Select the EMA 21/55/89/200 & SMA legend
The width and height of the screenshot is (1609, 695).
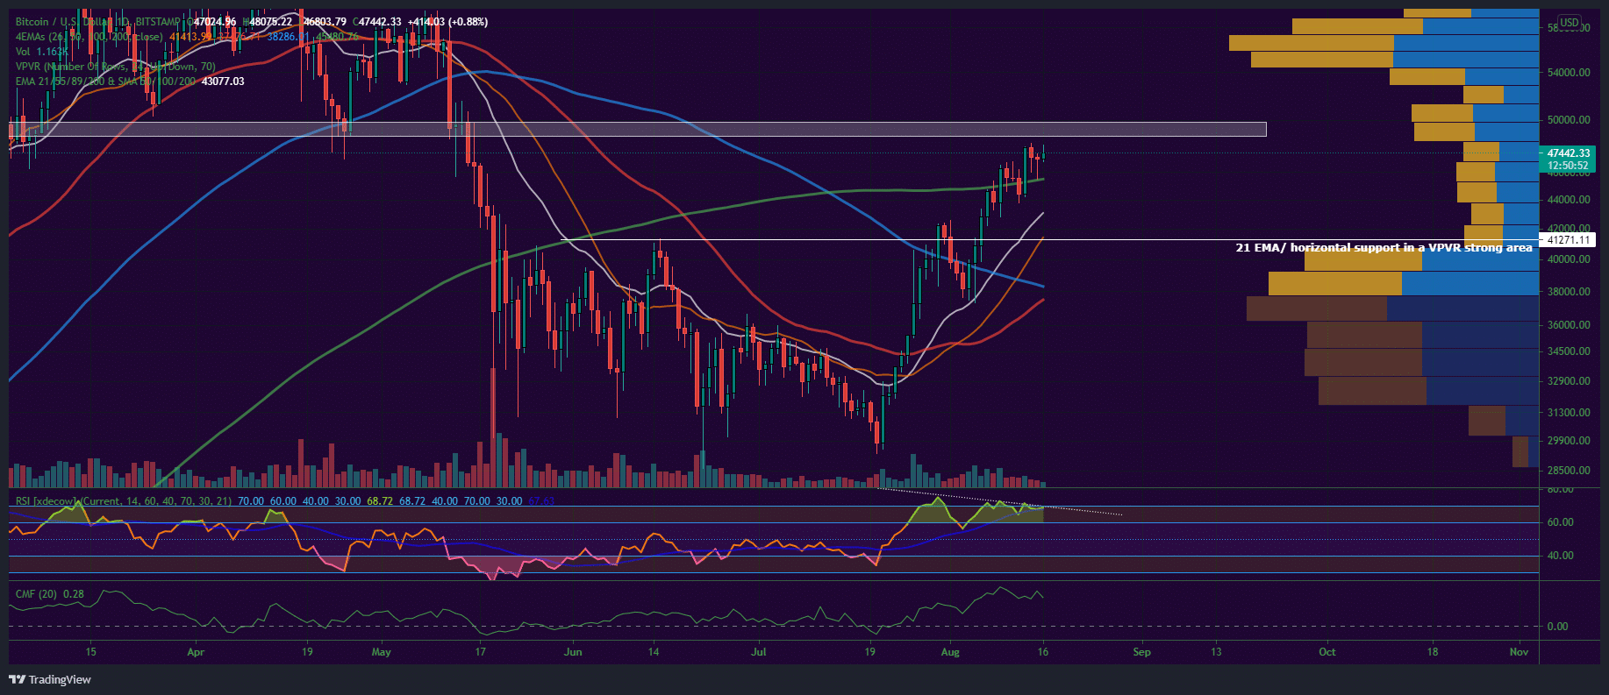(x=105, y=82)
